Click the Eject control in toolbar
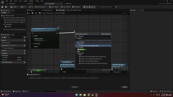Screen dimensions: 173x97 coord(92,7)
